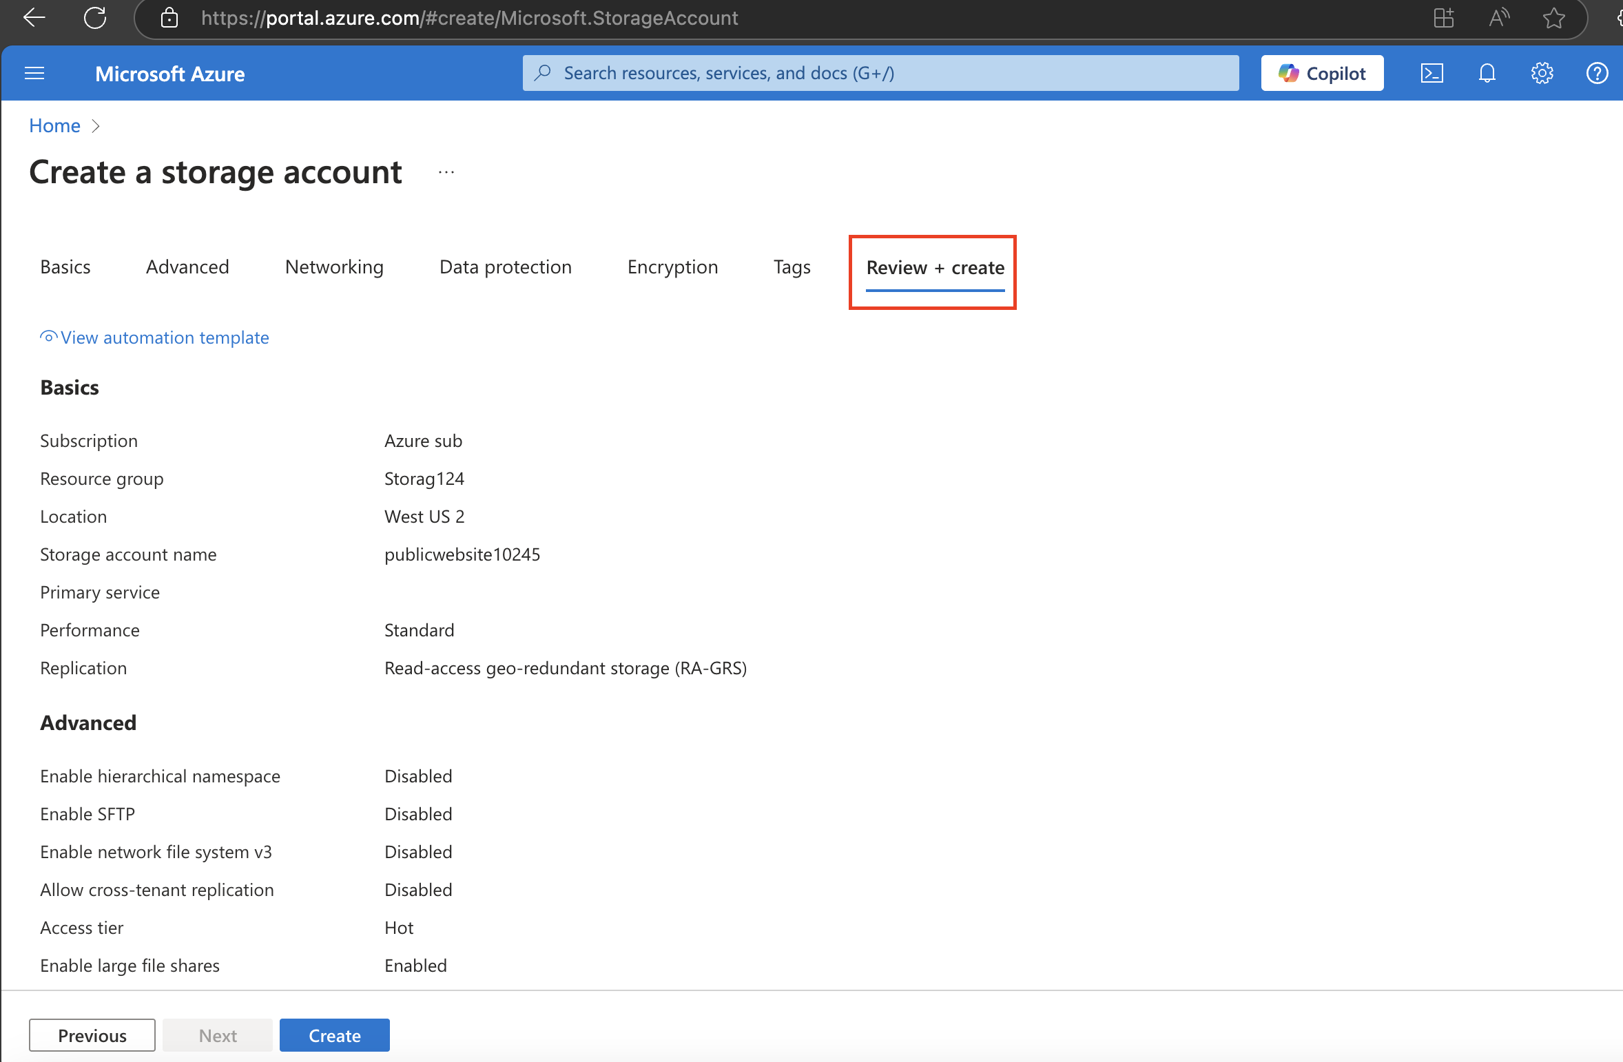Open the Data protection tab
Viewport: 1623px width, 1062px height.
pos(506,267)
